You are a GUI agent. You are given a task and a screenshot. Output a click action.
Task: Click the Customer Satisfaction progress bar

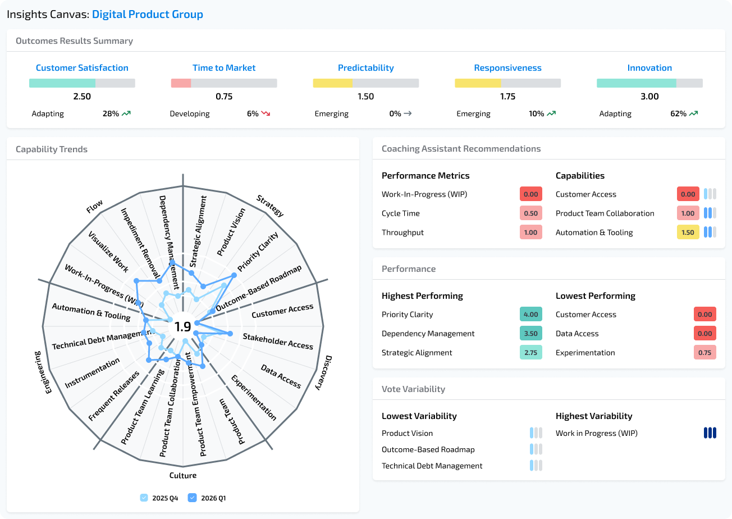click(x=81, y=83)
